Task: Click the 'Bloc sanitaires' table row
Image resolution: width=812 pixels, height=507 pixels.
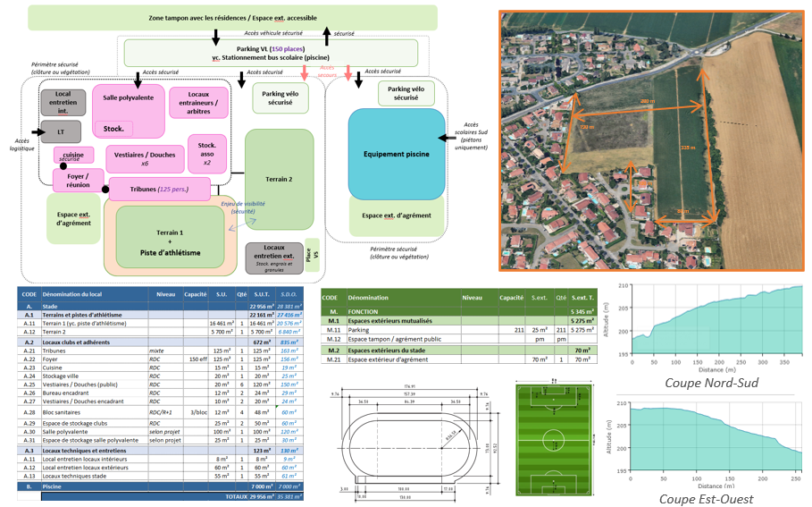Action: (160, 412)
